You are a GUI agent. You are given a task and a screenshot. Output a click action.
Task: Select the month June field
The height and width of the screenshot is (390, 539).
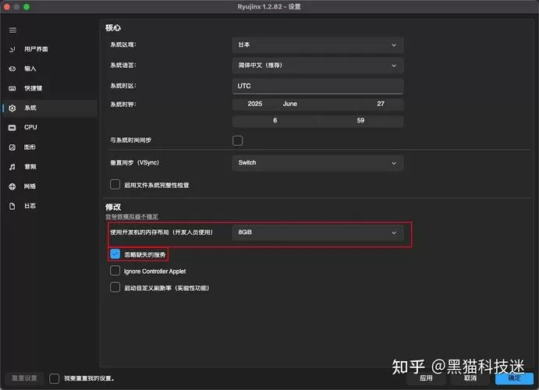pyautogui.click(x=318, y=104)
